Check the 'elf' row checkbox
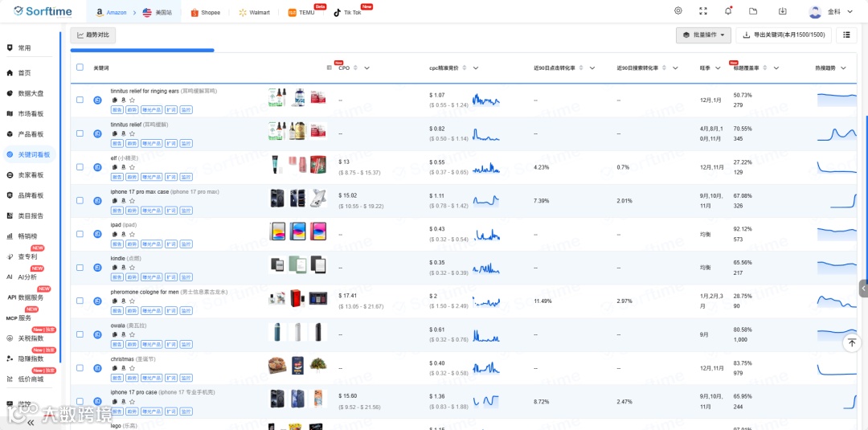Screen dimensions: 868x430 click(x=80, y=166)
